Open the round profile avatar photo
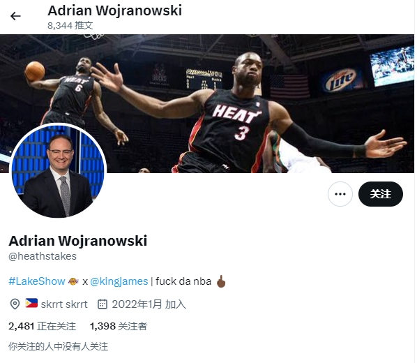The height and width of the screenshot is (363, 417). click(x=58, y=171)
